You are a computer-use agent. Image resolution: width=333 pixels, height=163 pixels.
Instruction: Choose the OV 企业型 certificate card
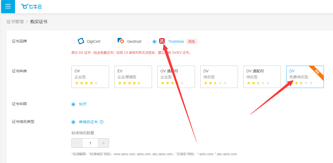90,77
